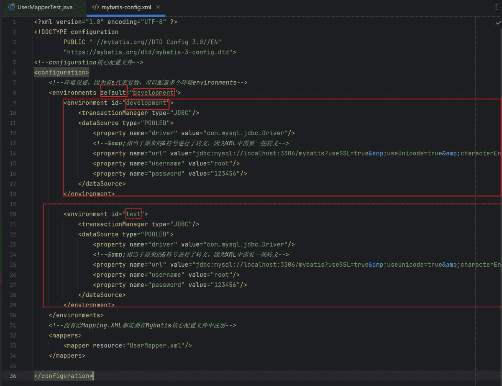Click closing dataSource tag on line 17
502x386 pixels.
click(x=102, y=183)
